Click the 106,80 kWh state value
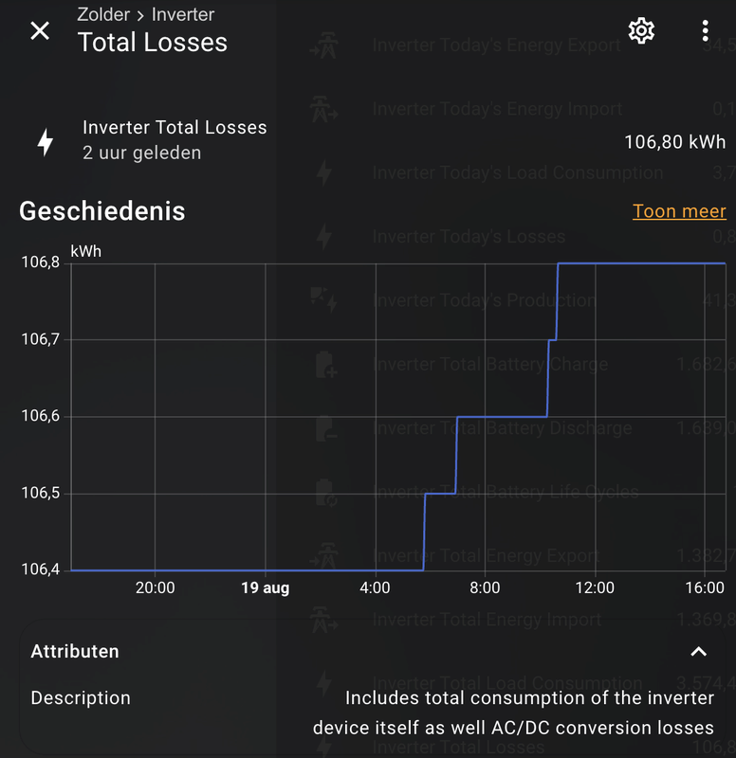The height and width of the screenshot is (758, 736). pyautogui.click(x=674, y=142)
